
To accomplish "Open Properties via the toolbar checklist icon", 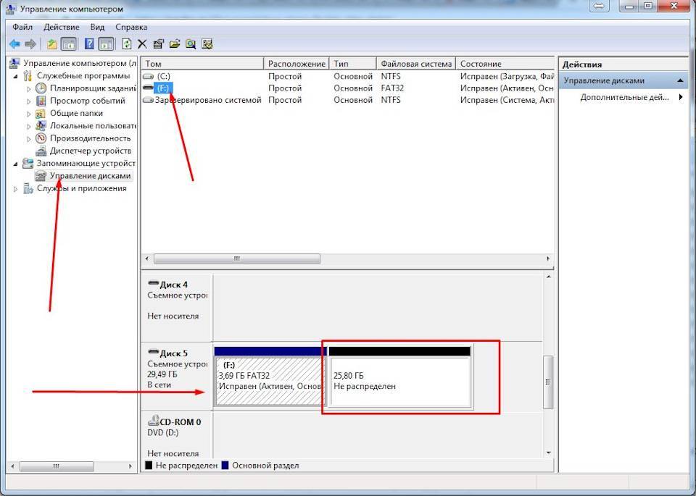I will [x=158, y=44].
